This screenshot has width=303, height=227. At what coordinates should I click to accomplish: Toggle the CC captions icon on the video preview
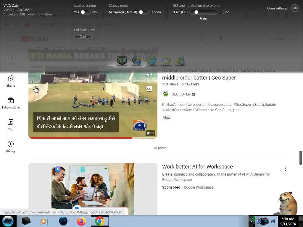149,89
